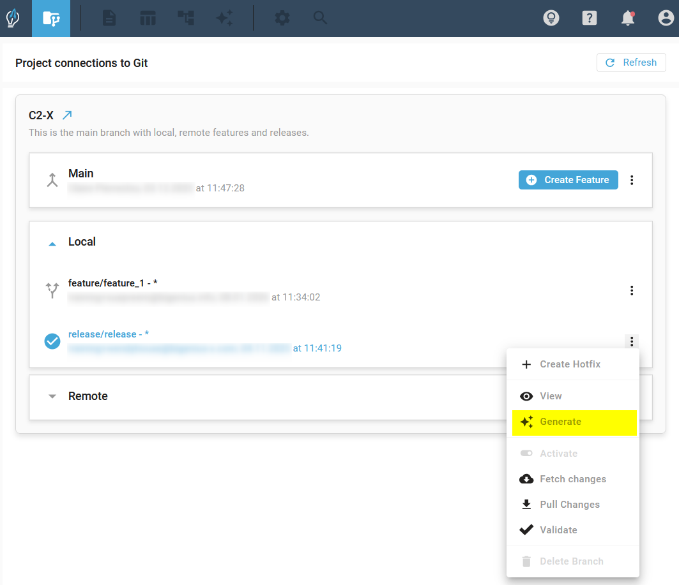Expand the Remote branches section
Image resolution: width=679 pixels, height=585 pixels.
pyautogui.click(x=52, y=396)
